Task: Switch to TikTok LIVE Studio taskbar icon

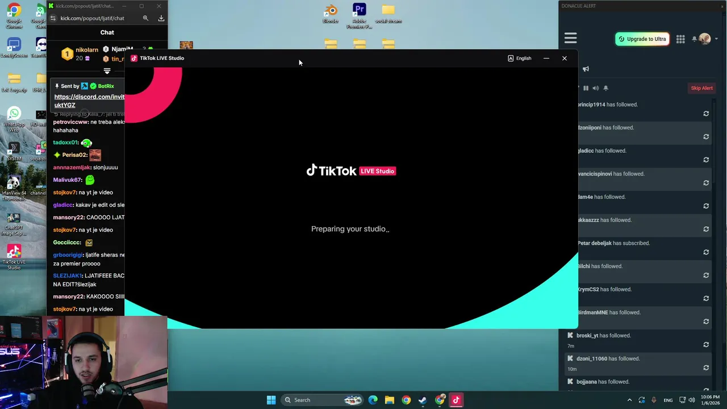Action: point(456,400)
